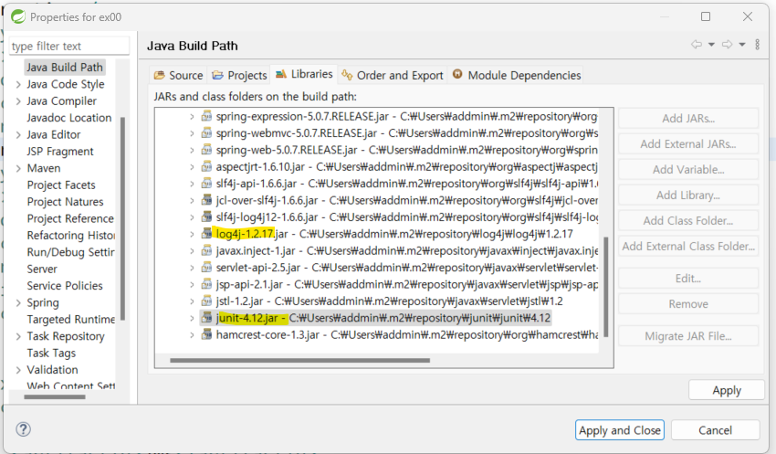Screen dimensions: 776x454
Task: Expand the Spring category
Action: [x=18, y=303]
